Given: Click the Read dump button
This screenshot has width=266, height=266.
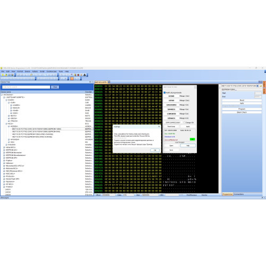Looking at the screenshot, I should [171, 127].
